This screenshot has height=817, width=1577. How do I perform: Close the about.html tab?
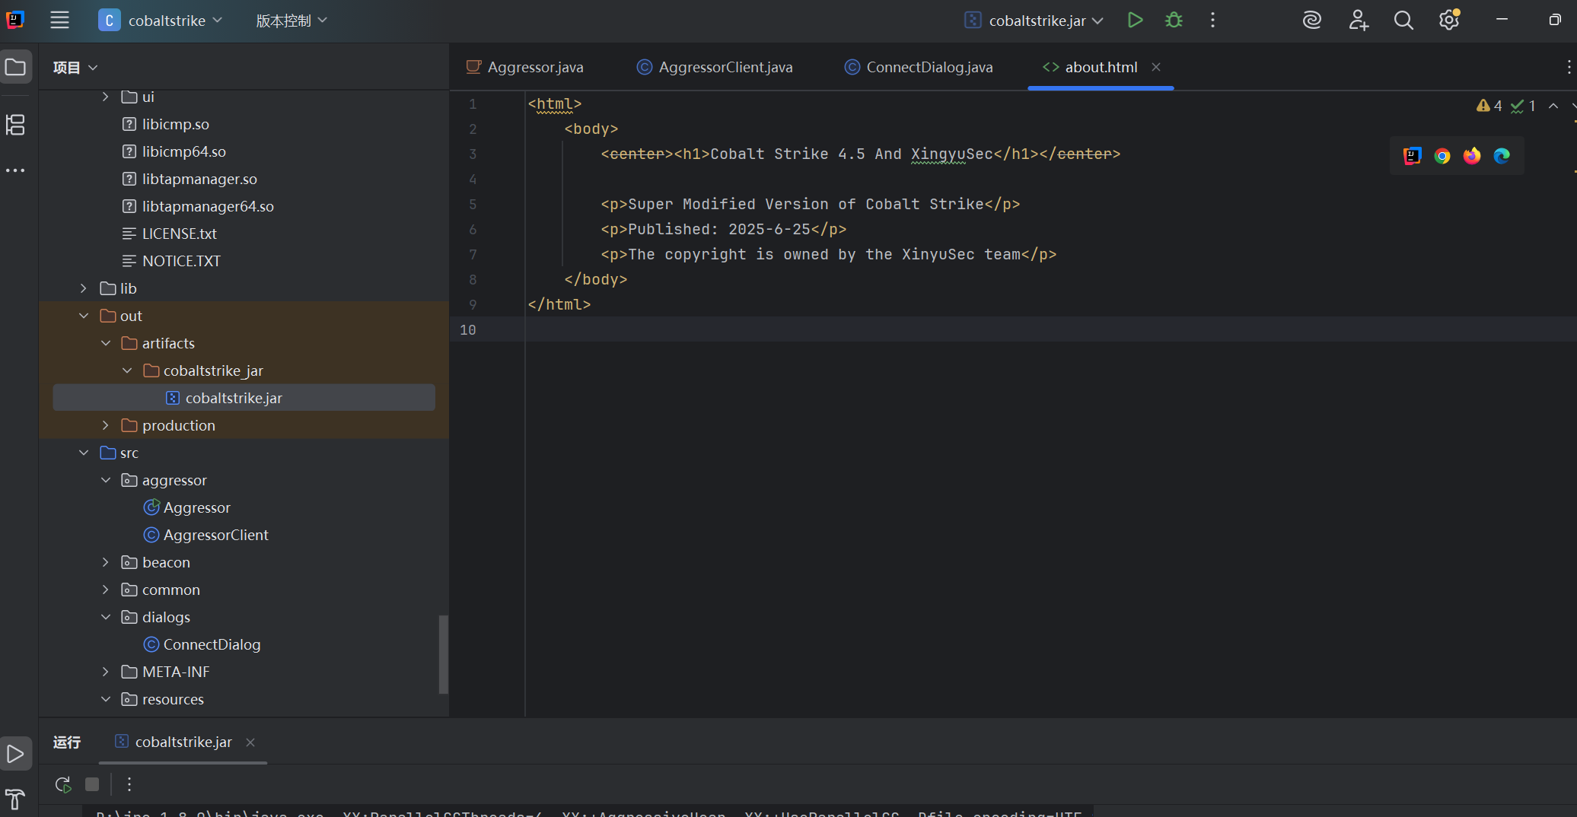[1156, 67]
